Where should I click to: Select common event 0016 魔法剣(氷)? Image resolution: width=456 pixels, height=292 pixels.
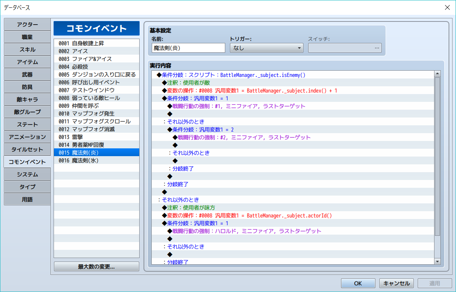point(96,160)
